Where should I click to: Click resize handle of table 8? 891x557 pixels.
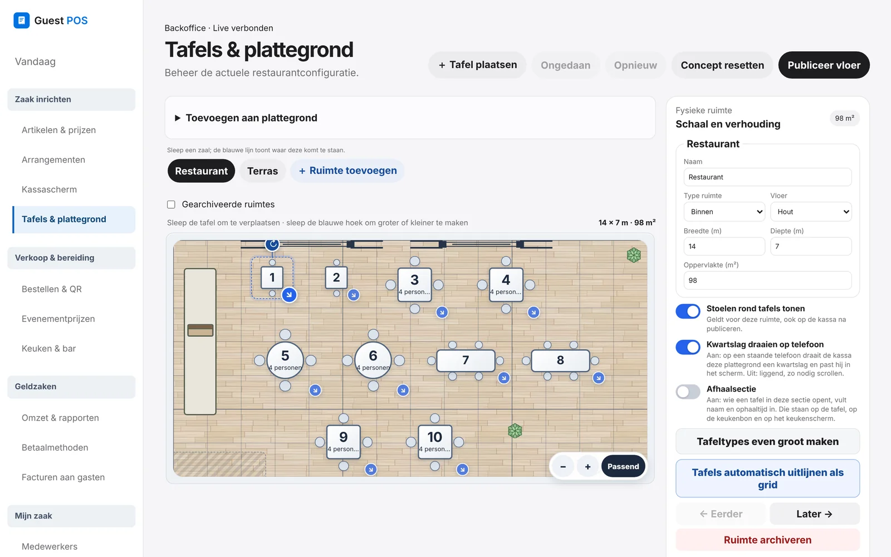point(599,378)
